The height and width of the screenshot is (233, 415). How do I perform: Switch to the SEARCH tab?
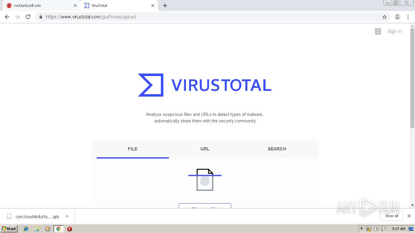(x=277, y=149)
